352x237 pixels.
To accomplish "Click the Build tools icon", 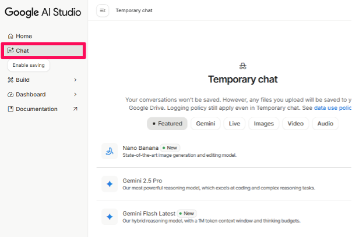I will click(10, 80).
